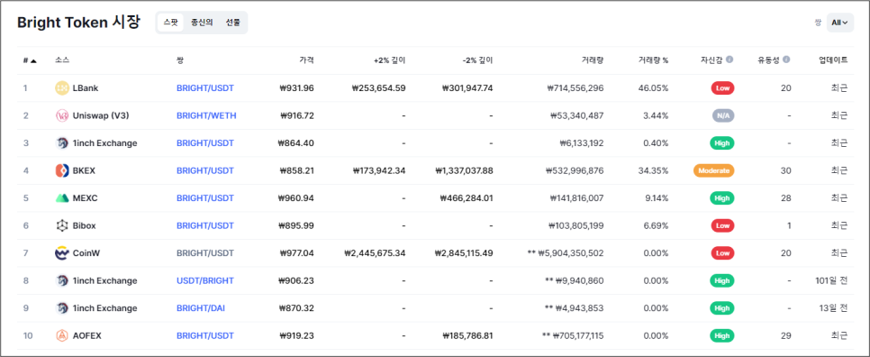This screenshot has height=357, width=870.
Task: Switch to the 스팟 tab
Action: 170,23
